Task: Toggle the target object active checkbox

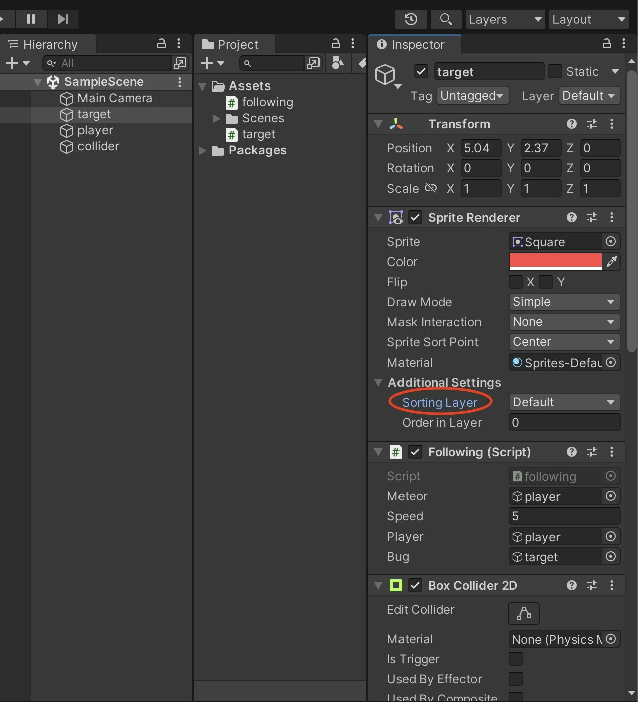Action: (421, 72)
